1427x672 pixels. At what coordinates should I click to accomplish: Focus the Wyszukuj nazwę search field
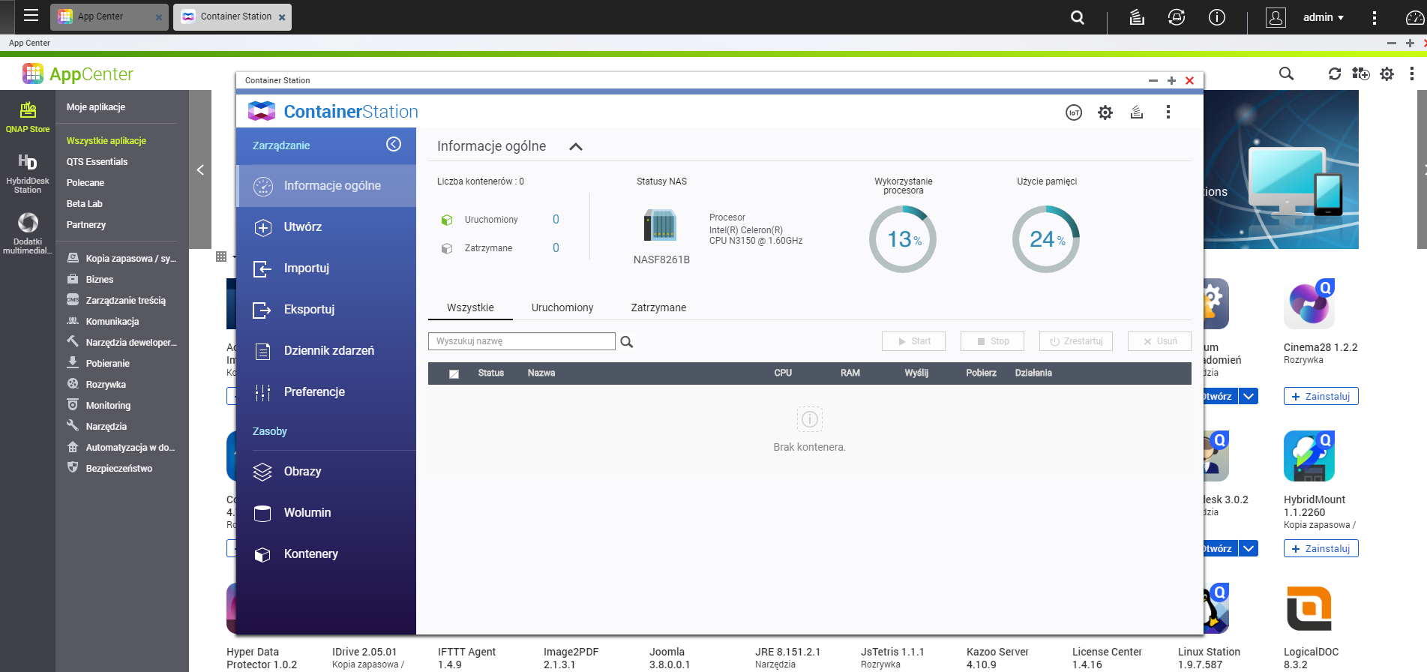point(522,341)
